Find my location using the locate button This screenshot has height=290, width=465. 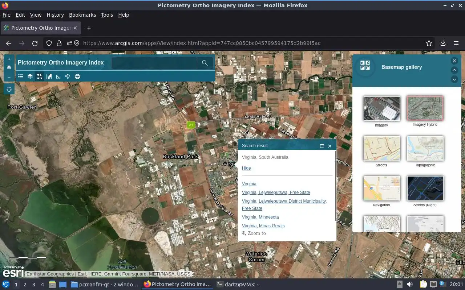(9, 89)
